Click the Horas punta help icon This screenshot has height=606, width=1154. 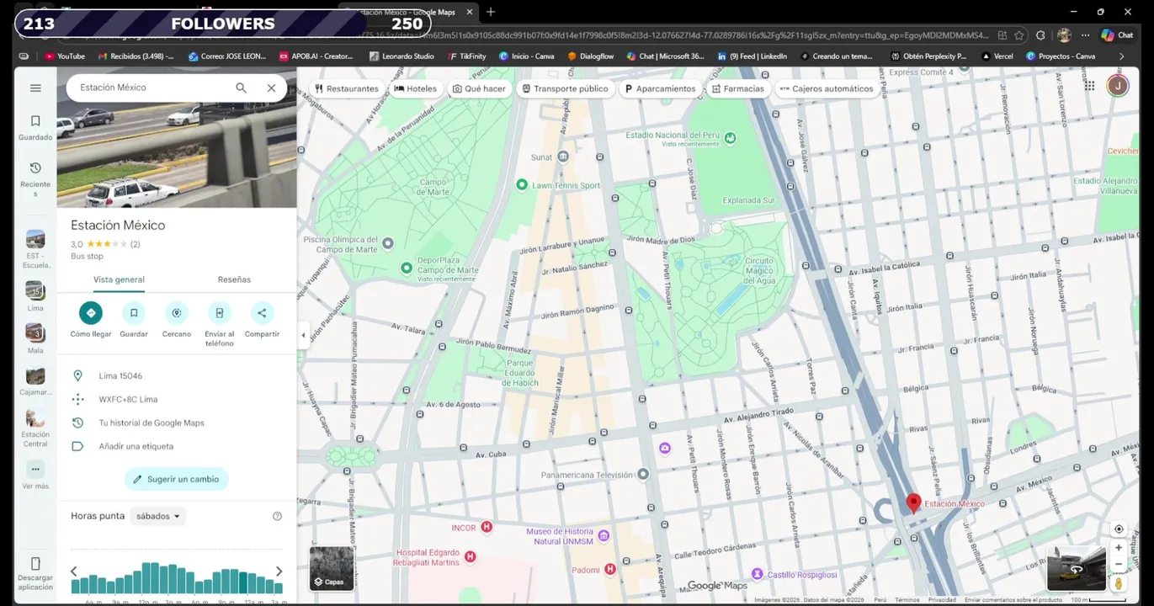(x=277, y=516)
